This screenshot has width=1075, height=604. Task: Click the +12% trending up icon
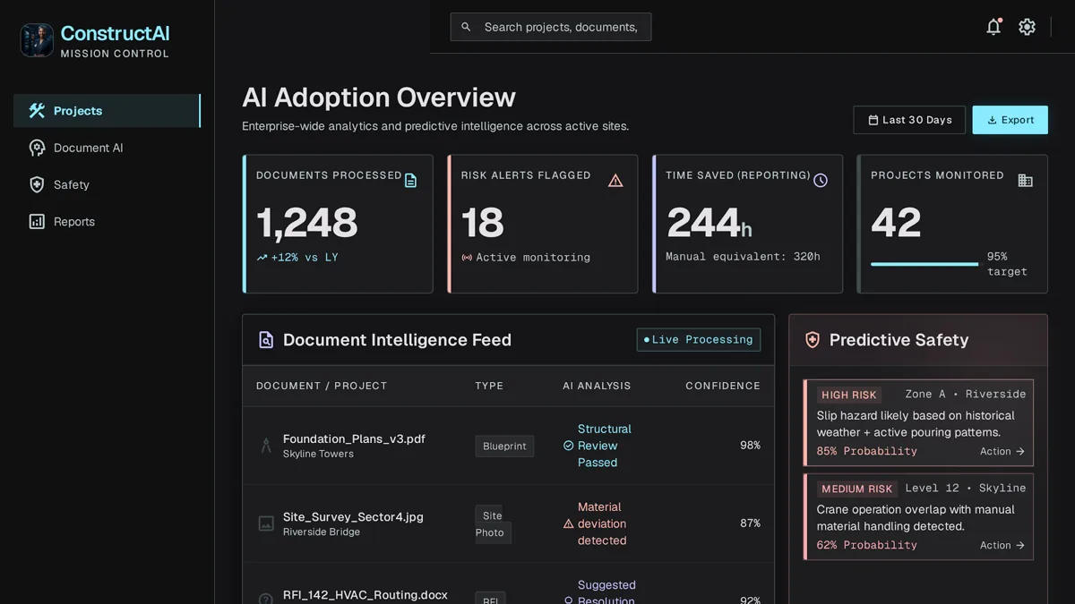coord(262,258)
